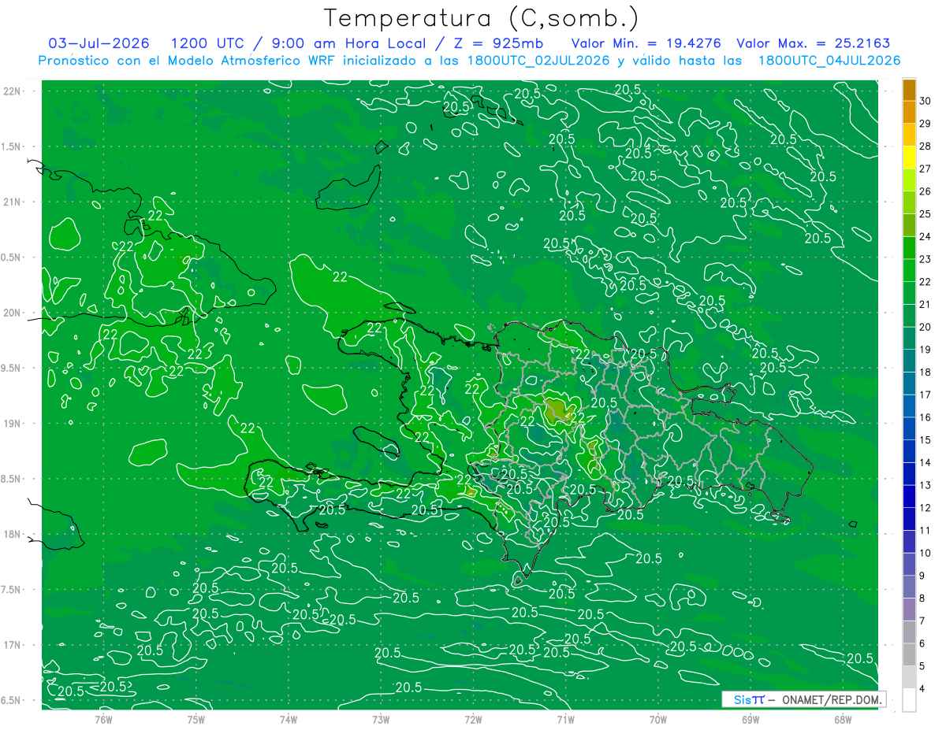This screenshot has height=730, width=946.
Task: Click the title Temperatura (C,somb.)
Action: click(481, 17)
